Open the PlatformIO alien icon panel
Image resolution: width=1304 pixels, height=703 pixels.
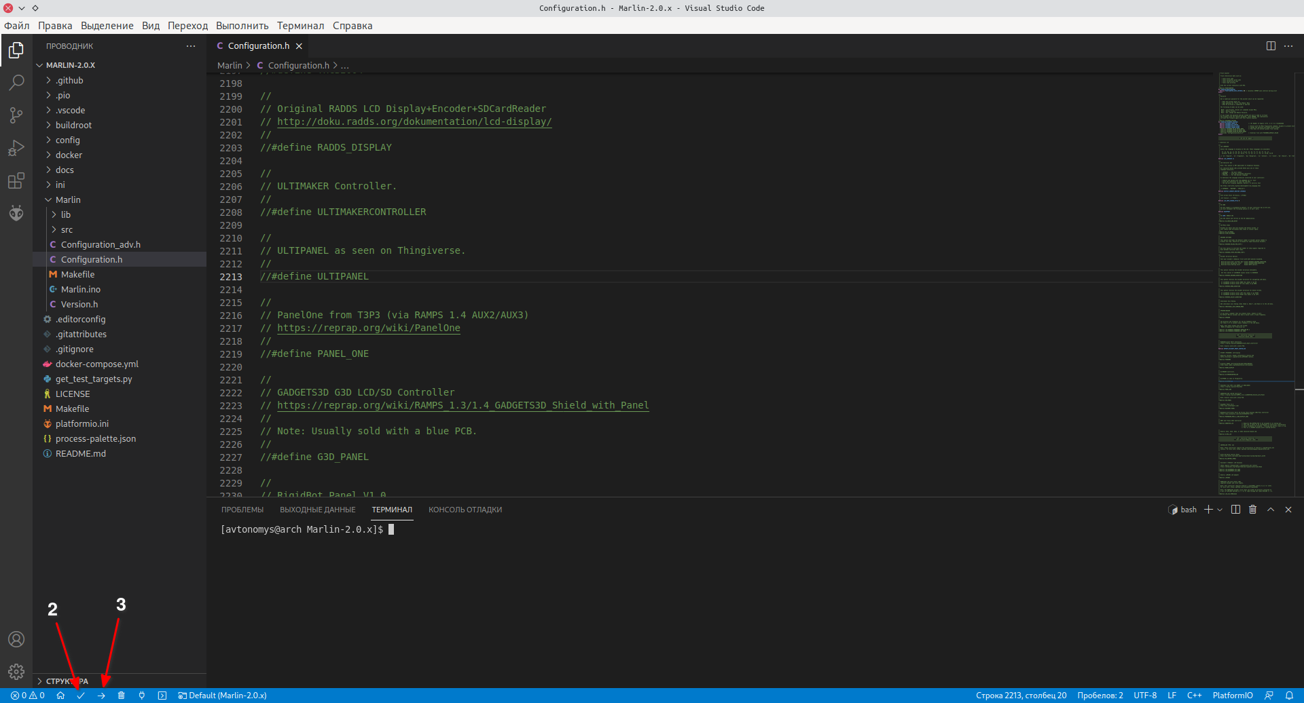tap(16, 214)
